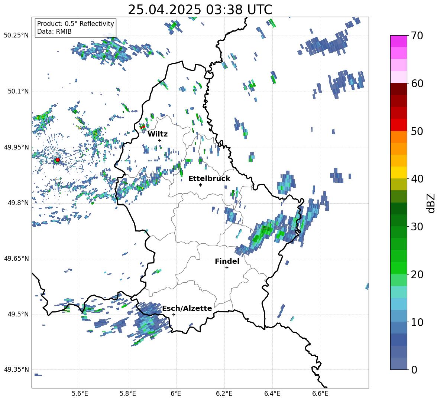
Task: Pick the bright green colorbar segment above 20
Action: coord(398,268)
